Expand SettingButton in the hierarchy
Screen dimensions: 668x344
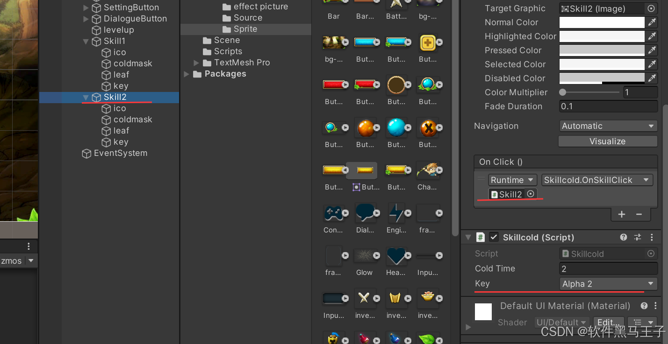tap(86, 7)
